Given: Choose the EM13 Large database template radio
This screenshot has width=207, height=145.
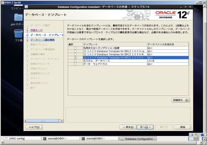Looking at the screenshot, I should 75,51.
